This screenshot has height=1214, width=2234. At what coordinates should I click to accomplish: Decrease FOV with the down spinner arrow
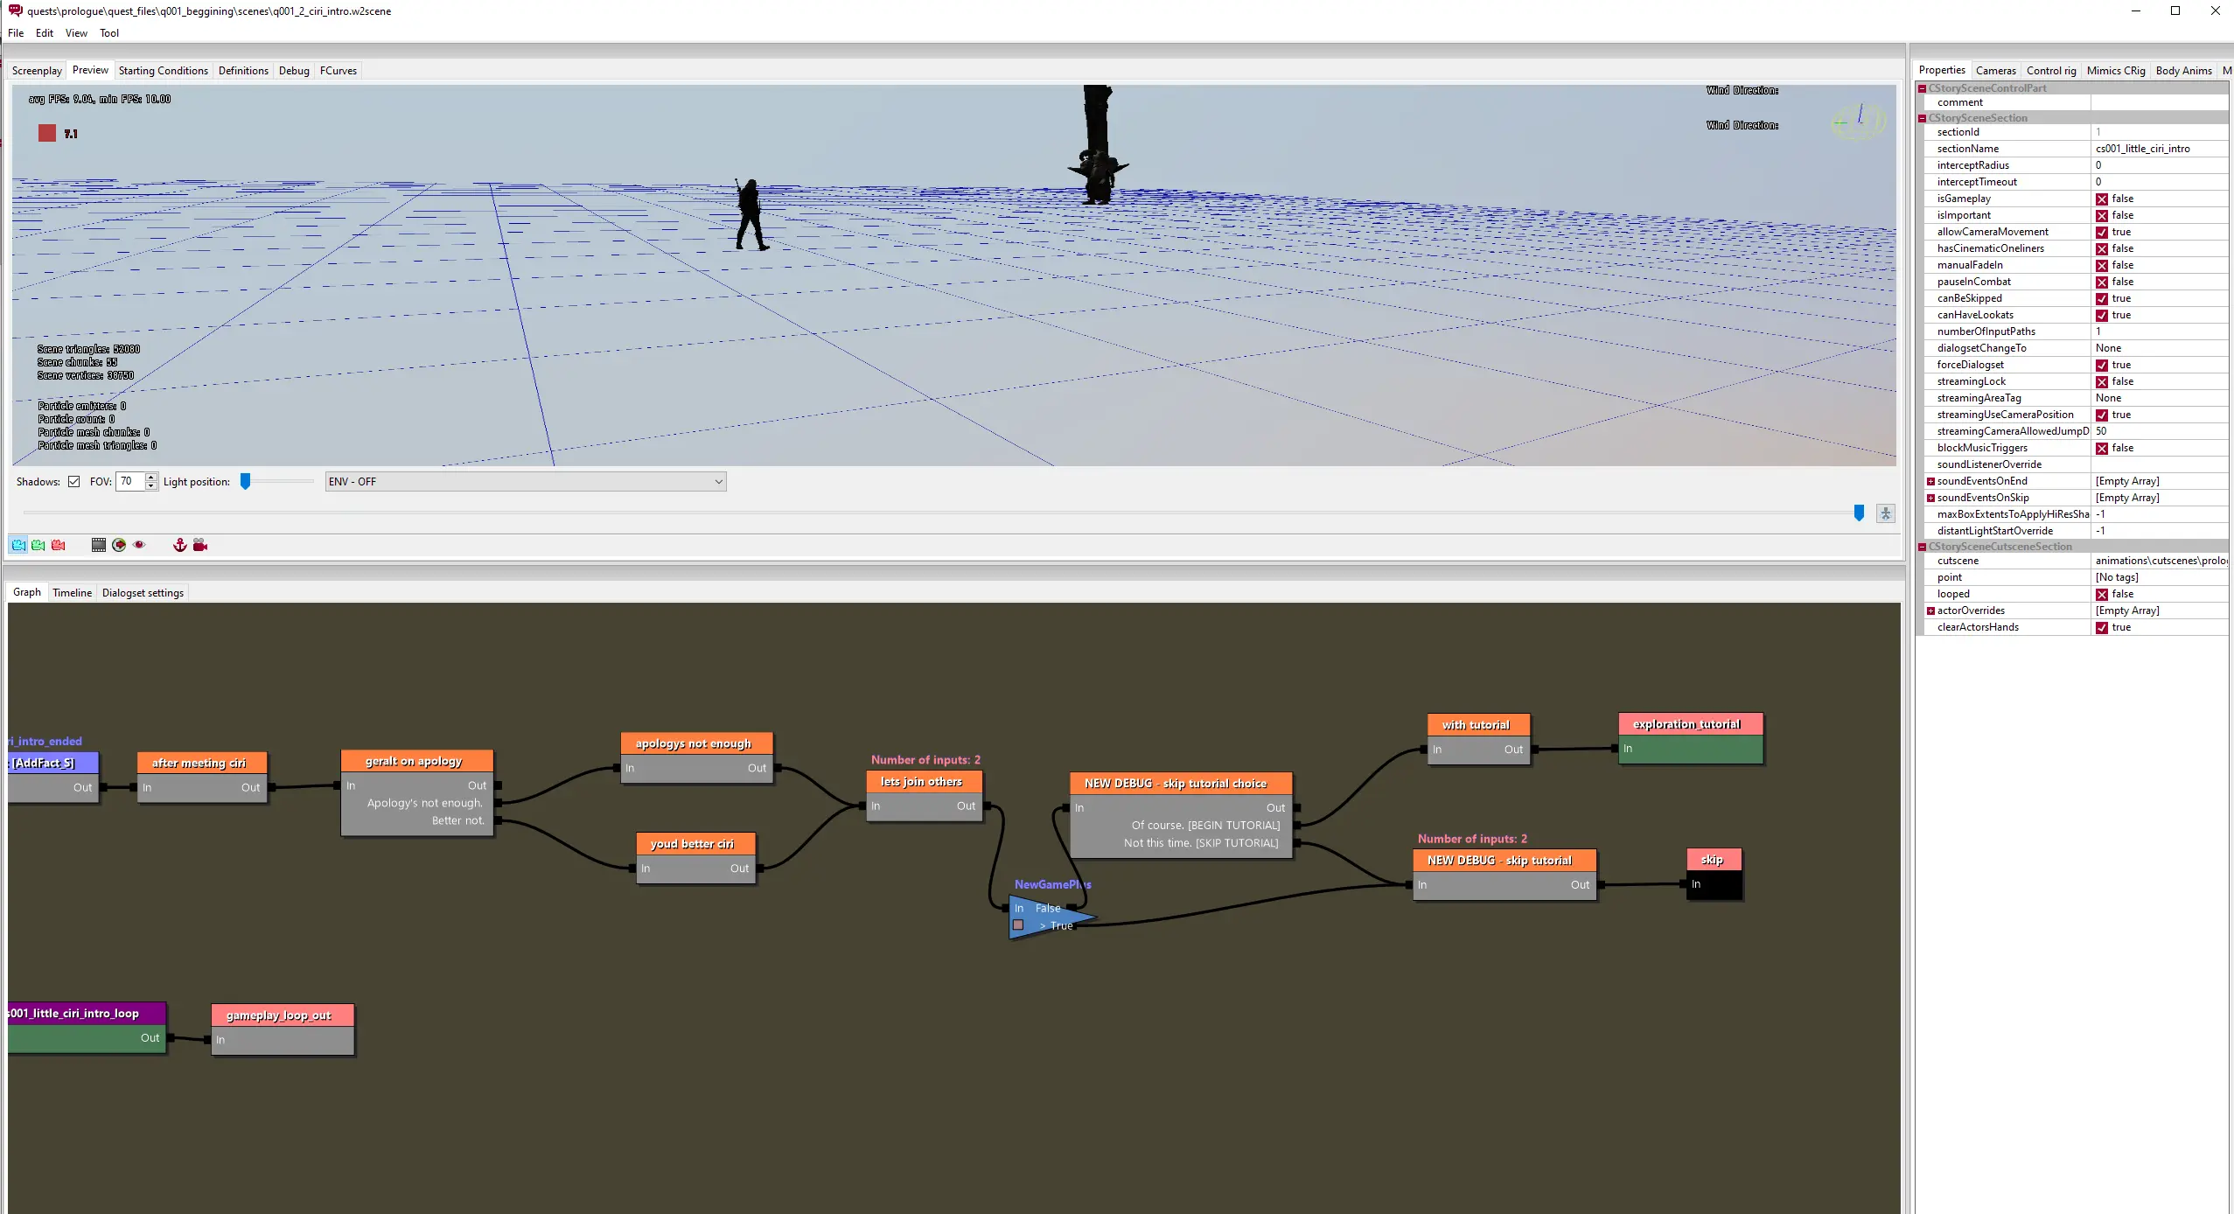151,486
